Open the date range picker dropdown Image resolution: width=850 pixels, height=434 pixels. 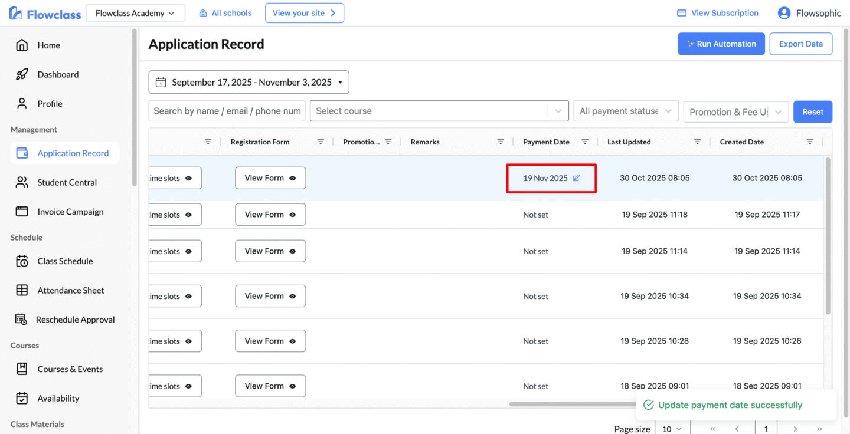tap(249, 83)
